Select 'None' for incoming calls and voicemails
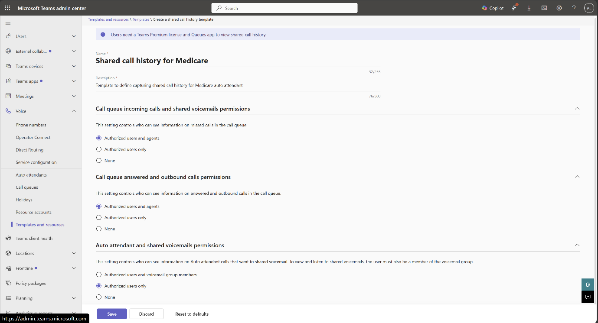The height and width of the screenshot is (323, 598). click(99, 161)
